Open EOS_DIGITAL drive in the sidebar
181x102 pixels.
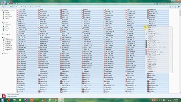[9, 50]
